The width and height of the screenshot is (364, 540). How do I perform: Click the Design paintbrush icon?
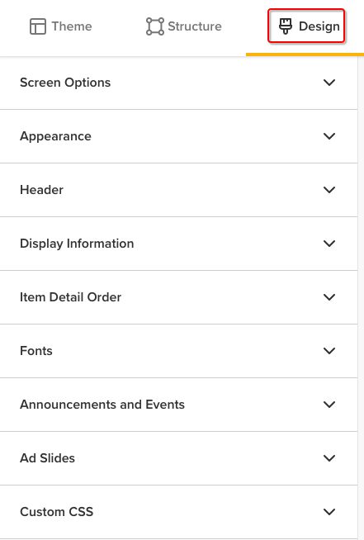pyautogui.click(x=286, y=26)
